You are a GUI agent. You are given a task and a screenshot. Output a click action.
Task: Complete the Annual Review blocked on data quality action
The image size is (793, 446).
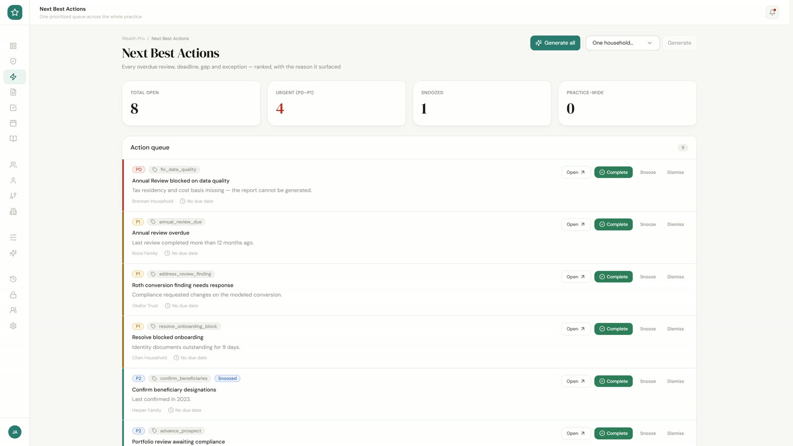click(x=613, y=172)
